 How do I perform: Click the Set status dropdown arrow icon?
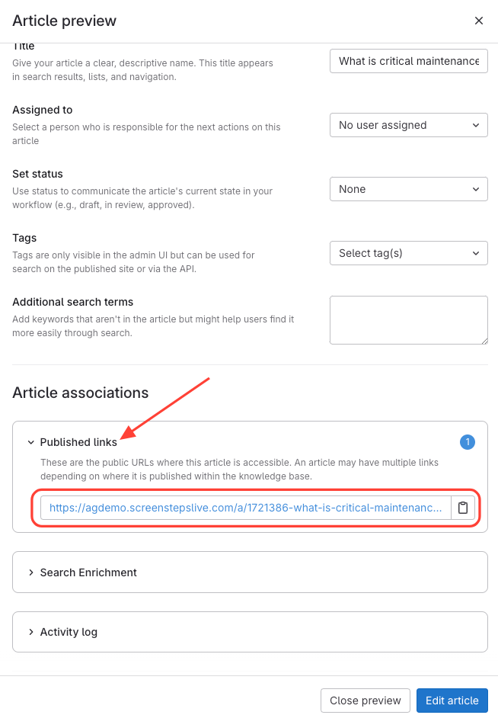click(x=476, y=189)
